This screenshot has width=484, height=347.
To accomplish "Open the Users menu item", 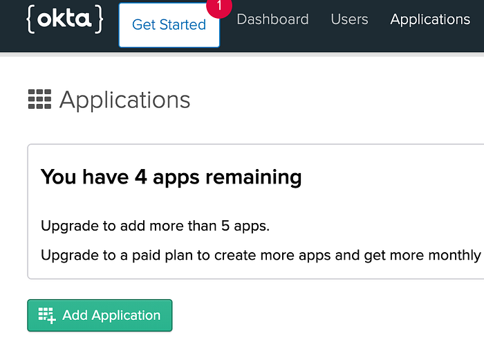I will [x=349, y=19].
